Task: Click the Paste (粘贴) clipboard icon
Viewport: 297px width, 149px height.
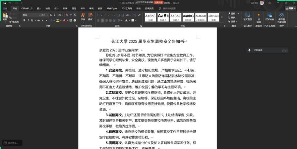Action: [x=5, y=16]
